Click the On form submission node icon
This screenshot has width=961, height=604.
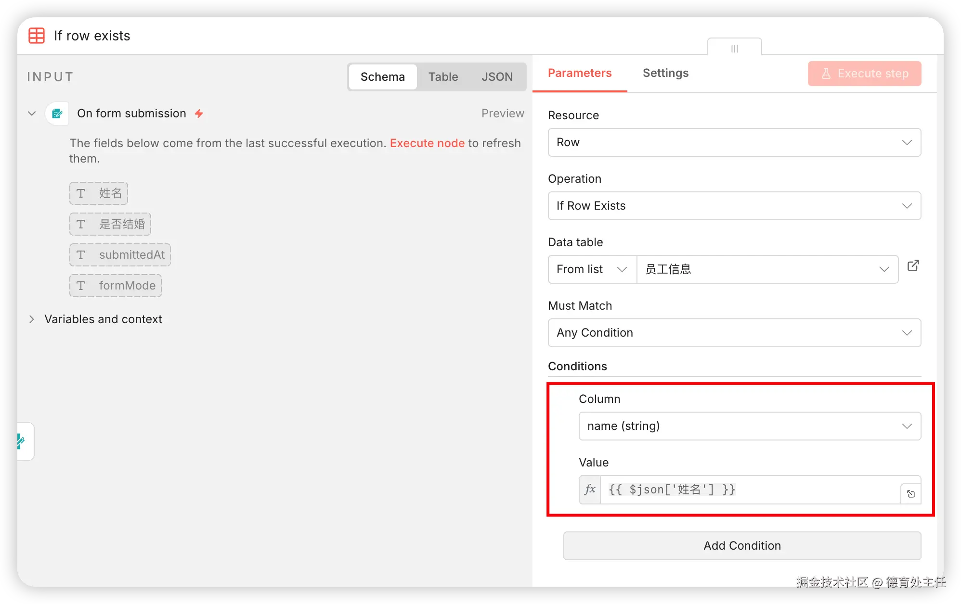click(57, 113)
